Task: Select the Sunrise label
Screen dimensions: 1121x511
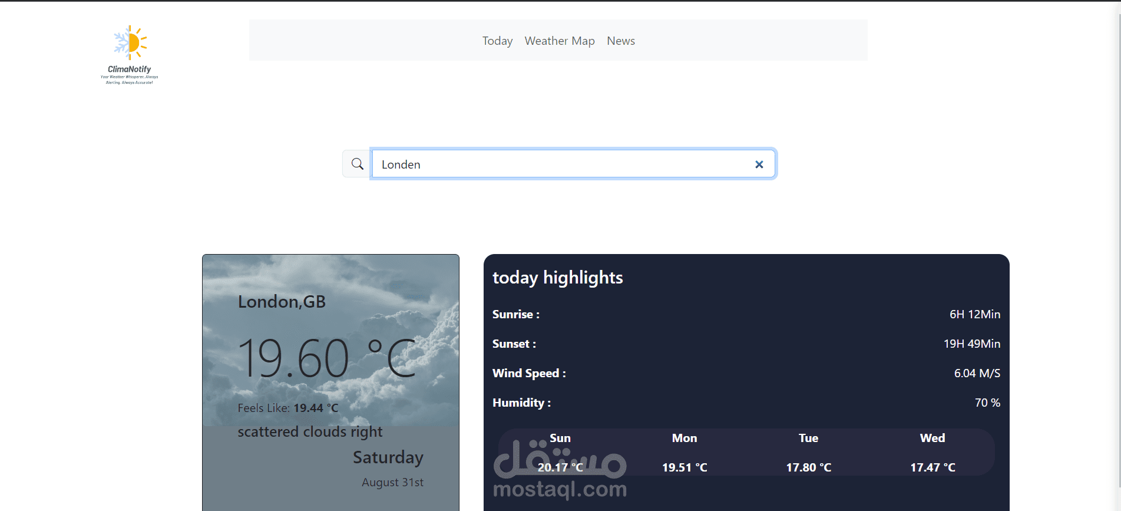Action: [x=516, y=314]
